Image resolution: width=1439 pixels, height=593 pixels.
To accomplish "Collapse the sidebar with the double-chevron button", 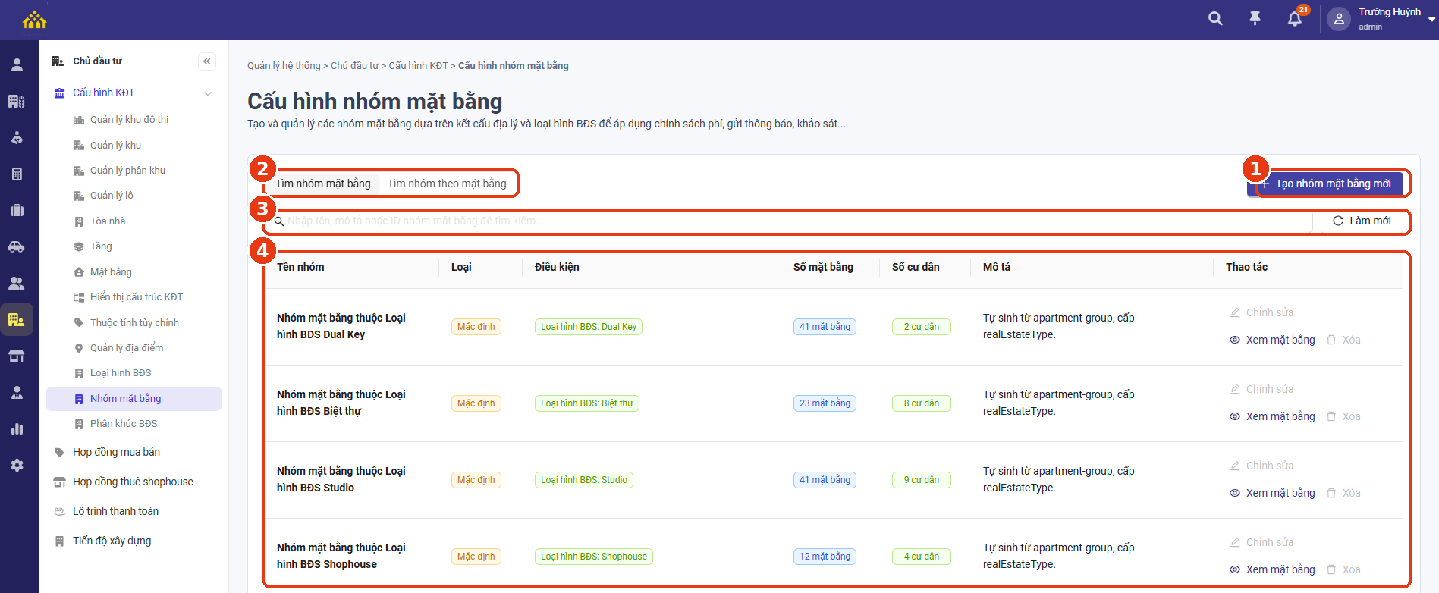I will [x=207, y=61].
